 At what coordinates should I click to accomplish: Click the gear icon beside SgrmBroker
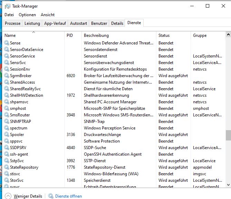[7, 75]
